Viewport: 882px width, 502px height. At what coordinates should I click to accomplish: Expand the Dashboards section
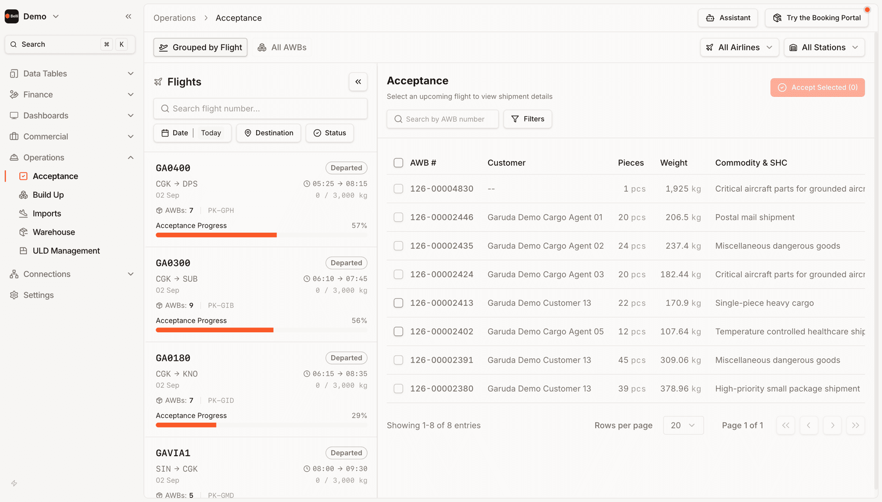click(x=131, y=115)
